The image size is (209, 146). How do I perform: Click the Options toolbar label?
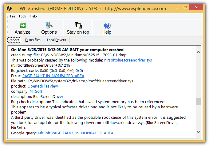point(49,32)
